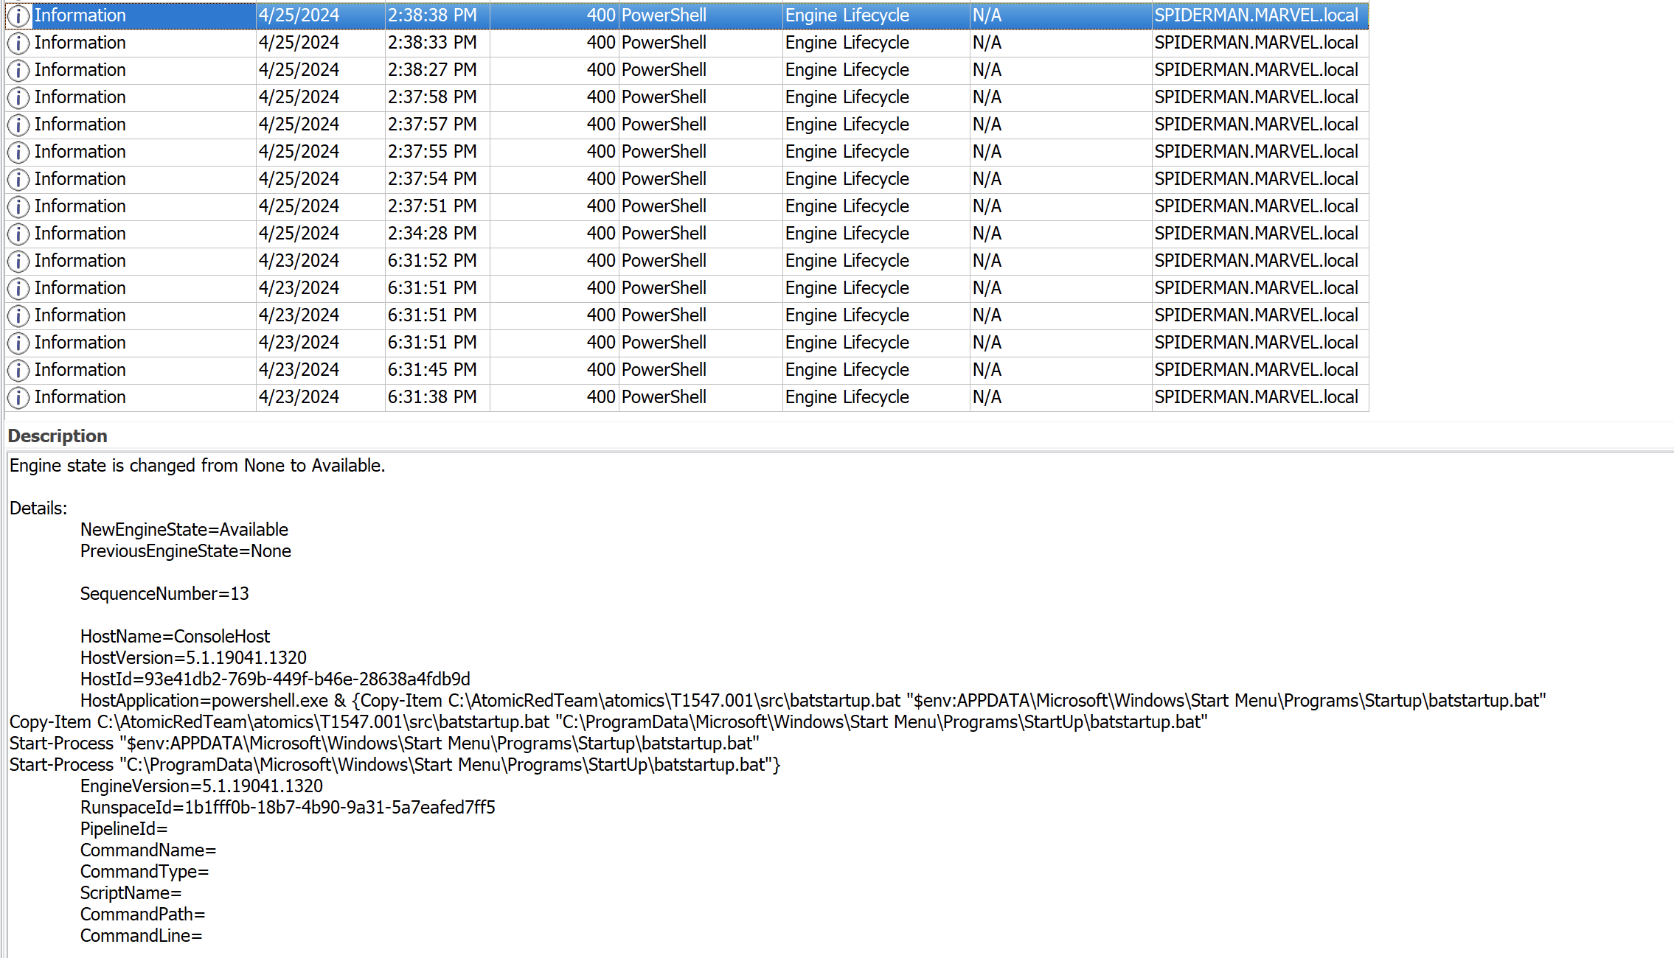Select the EngineVersion=5.1.19041.1320 line
This screenshot has height=958, width=1674.
201,786
